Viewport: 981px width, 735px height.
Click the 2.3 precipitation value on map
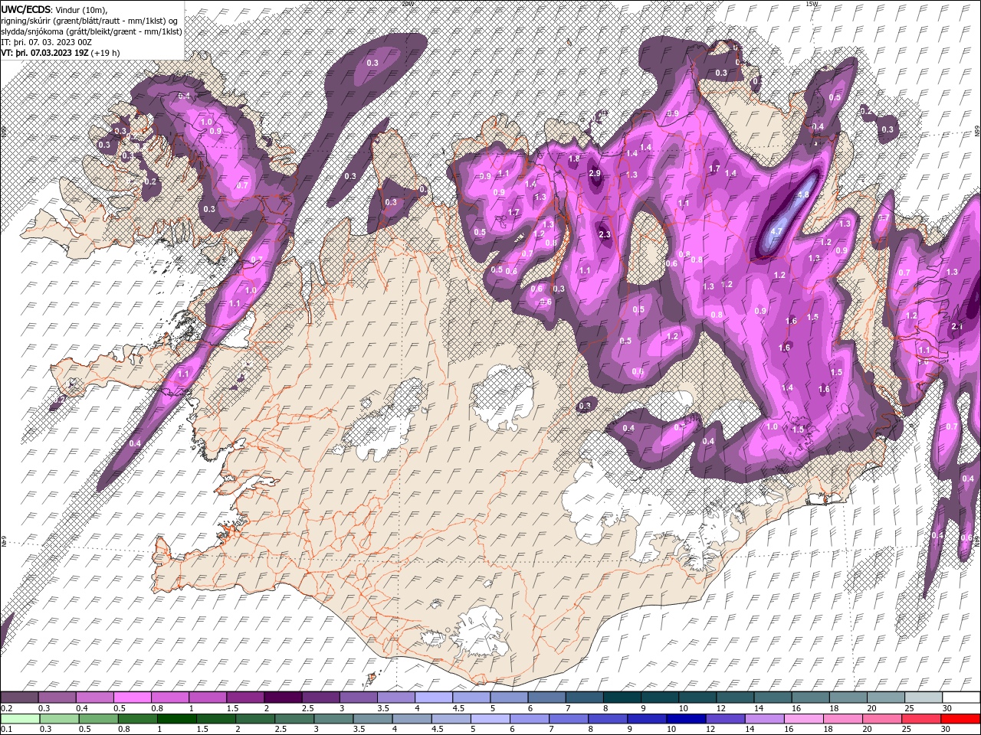[604, 235]
